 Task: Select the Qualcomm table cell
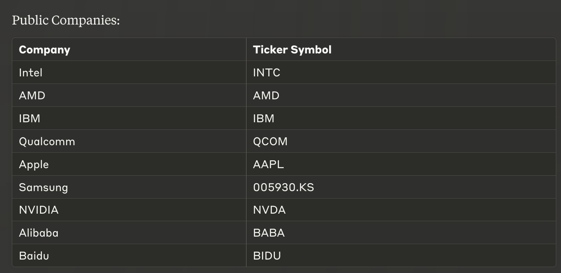point(129,141)
